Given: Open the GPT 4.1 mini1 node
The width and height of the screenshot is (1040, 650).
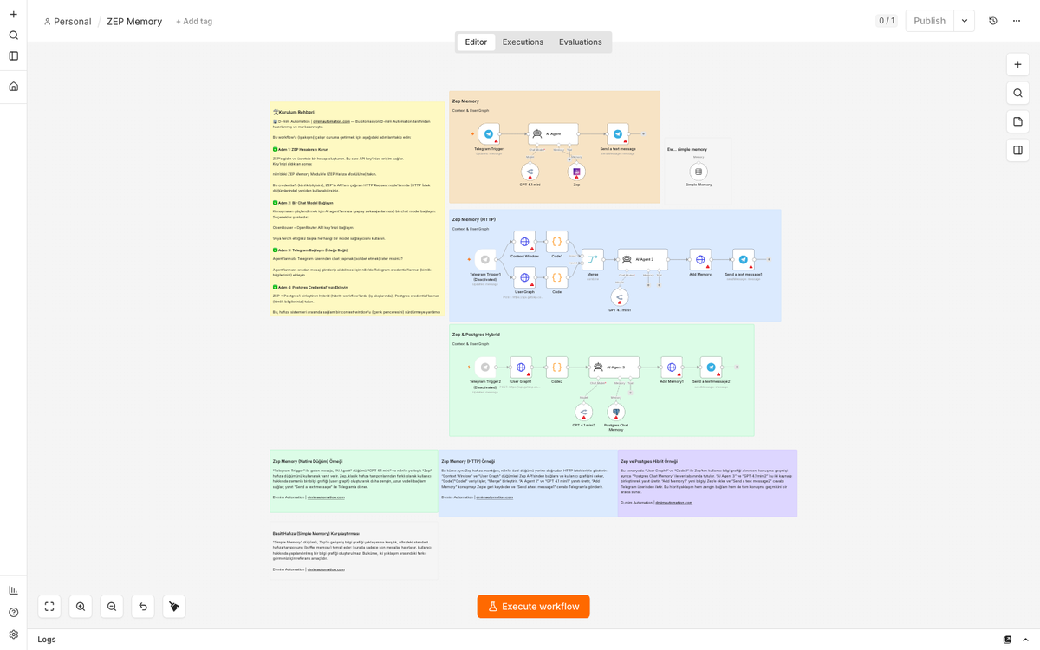Looking at the screenshot, I should coord(620,297).
